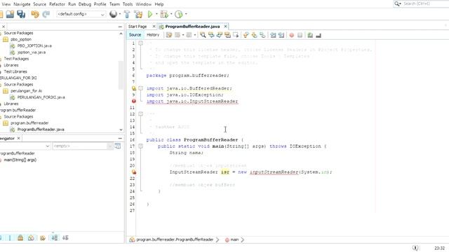449x252 pixels.
Task: Click the Profile Project clock icon
Action: [x=179, y=14]
